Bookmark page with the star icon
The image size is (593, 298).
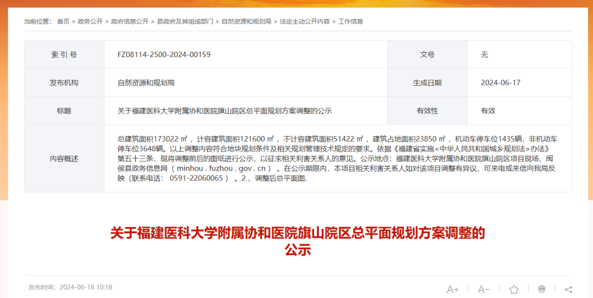pos(513,290)
